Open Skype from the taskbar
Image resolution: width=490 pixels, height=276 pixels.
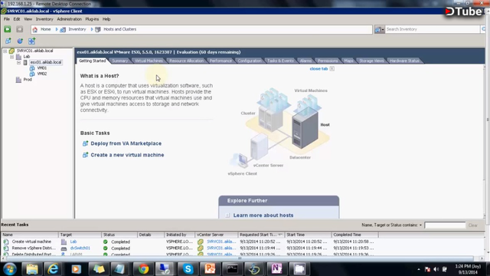click(188, 269)
